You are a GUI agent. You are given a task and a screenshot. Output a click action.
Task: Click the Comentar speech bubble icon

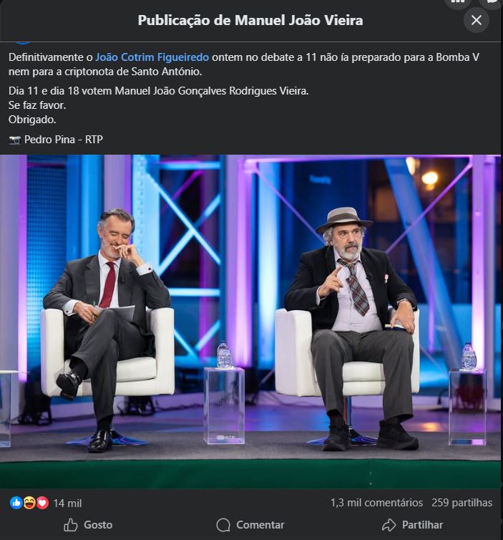pyautogui.click(x=223, y=525)
